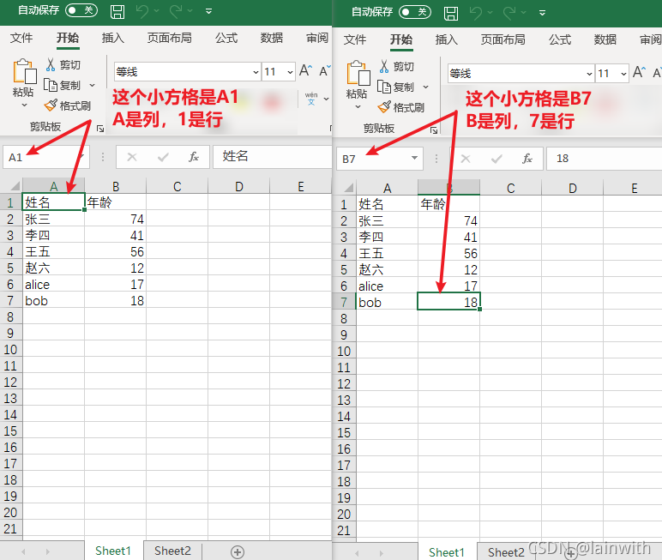Open Name Box dropdown showing B7

(414, 159)
